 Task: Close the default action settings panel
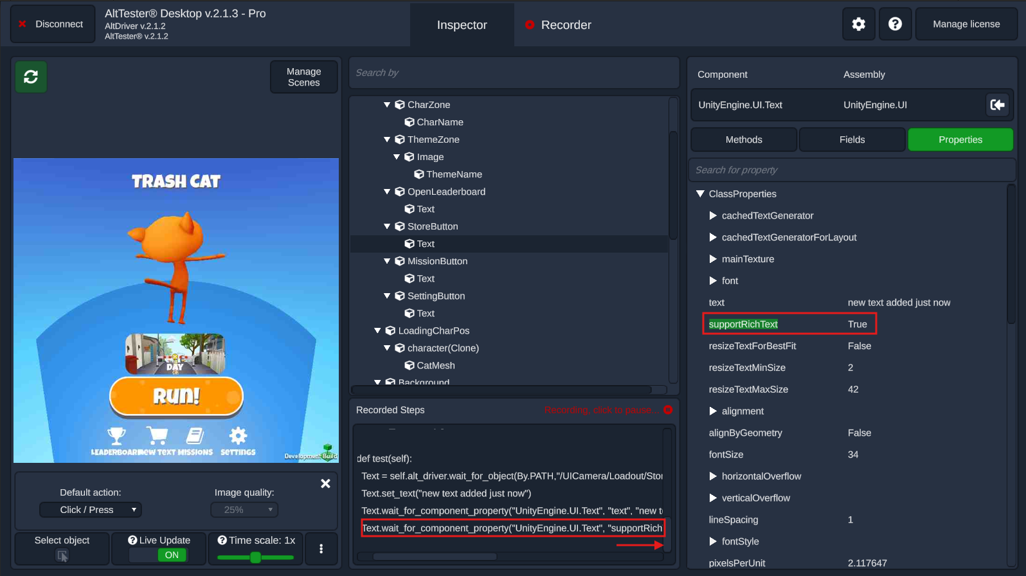point(325,483)
